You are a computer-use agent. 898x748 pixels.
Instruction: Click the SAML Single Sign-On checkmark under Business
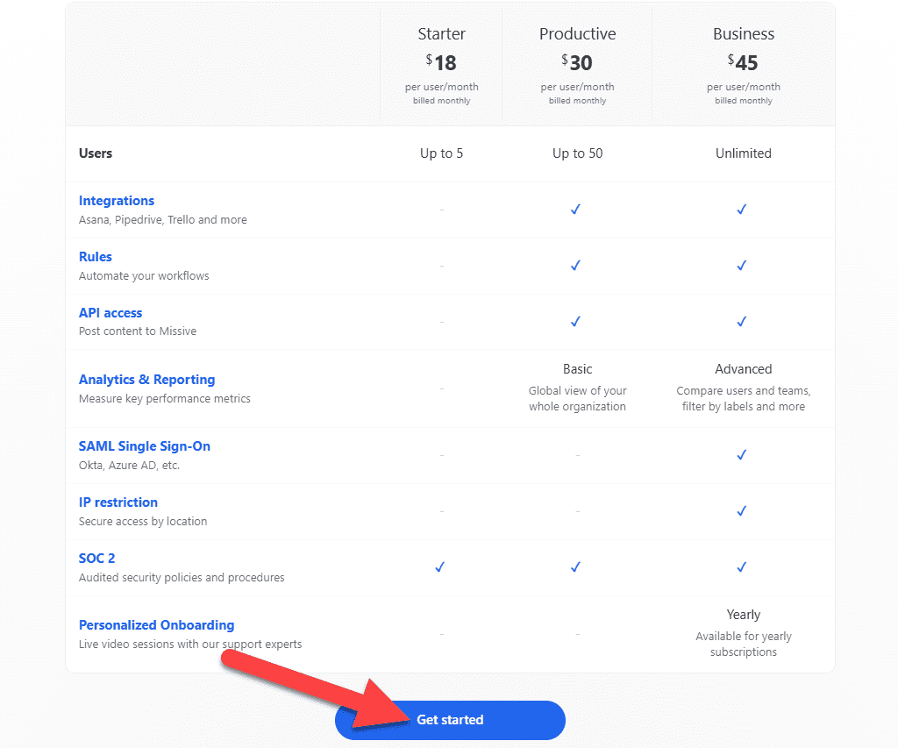[742, 455]
